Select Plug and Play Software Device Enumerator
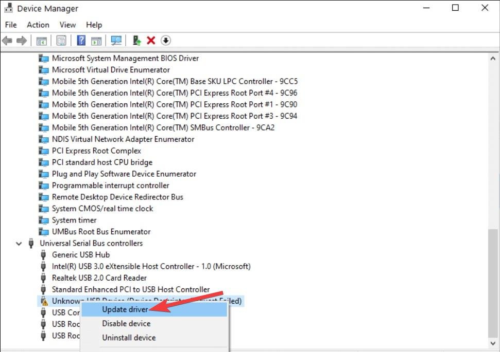 click(x=124, y=174)
